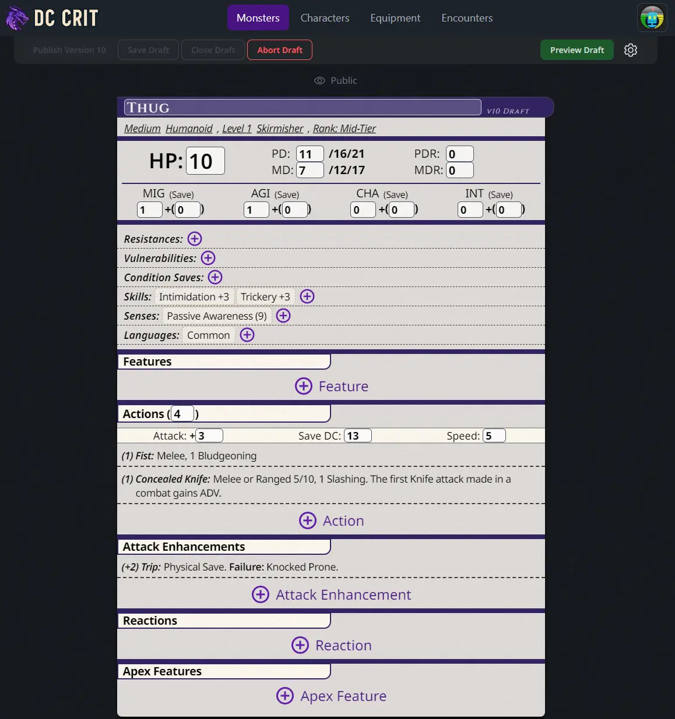Add a Condition Save with plus icon
The width and height of the screenshot is (675, 719).
pos(215,277)
